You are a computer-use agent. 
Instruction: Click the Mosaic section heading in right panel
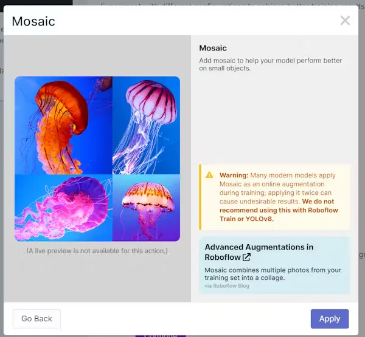(213, 48)
